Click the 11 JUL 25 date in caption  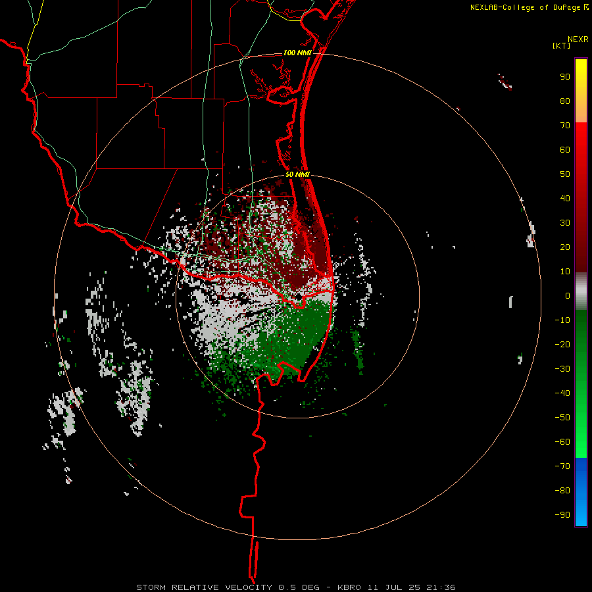pos(394,587)
